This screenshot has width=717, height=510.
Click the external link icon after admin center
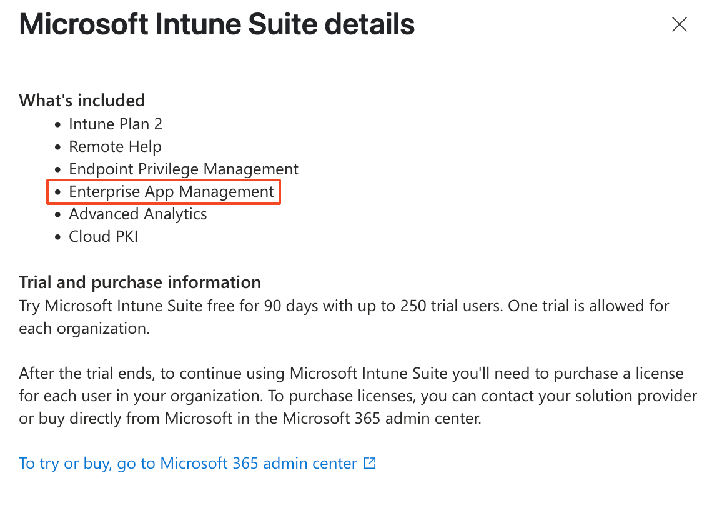(x=370, y=463)
